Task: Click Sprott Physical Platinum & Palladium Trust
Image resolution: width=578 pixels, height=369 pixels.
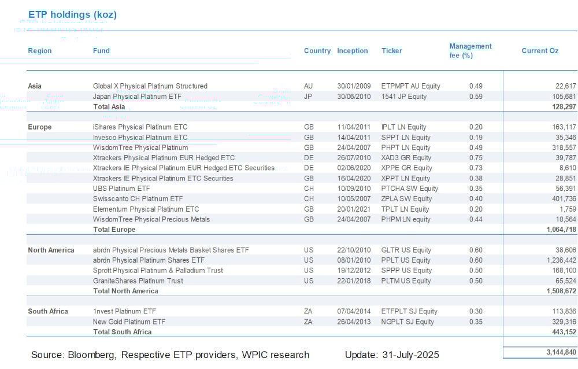Action: [158, 271]
